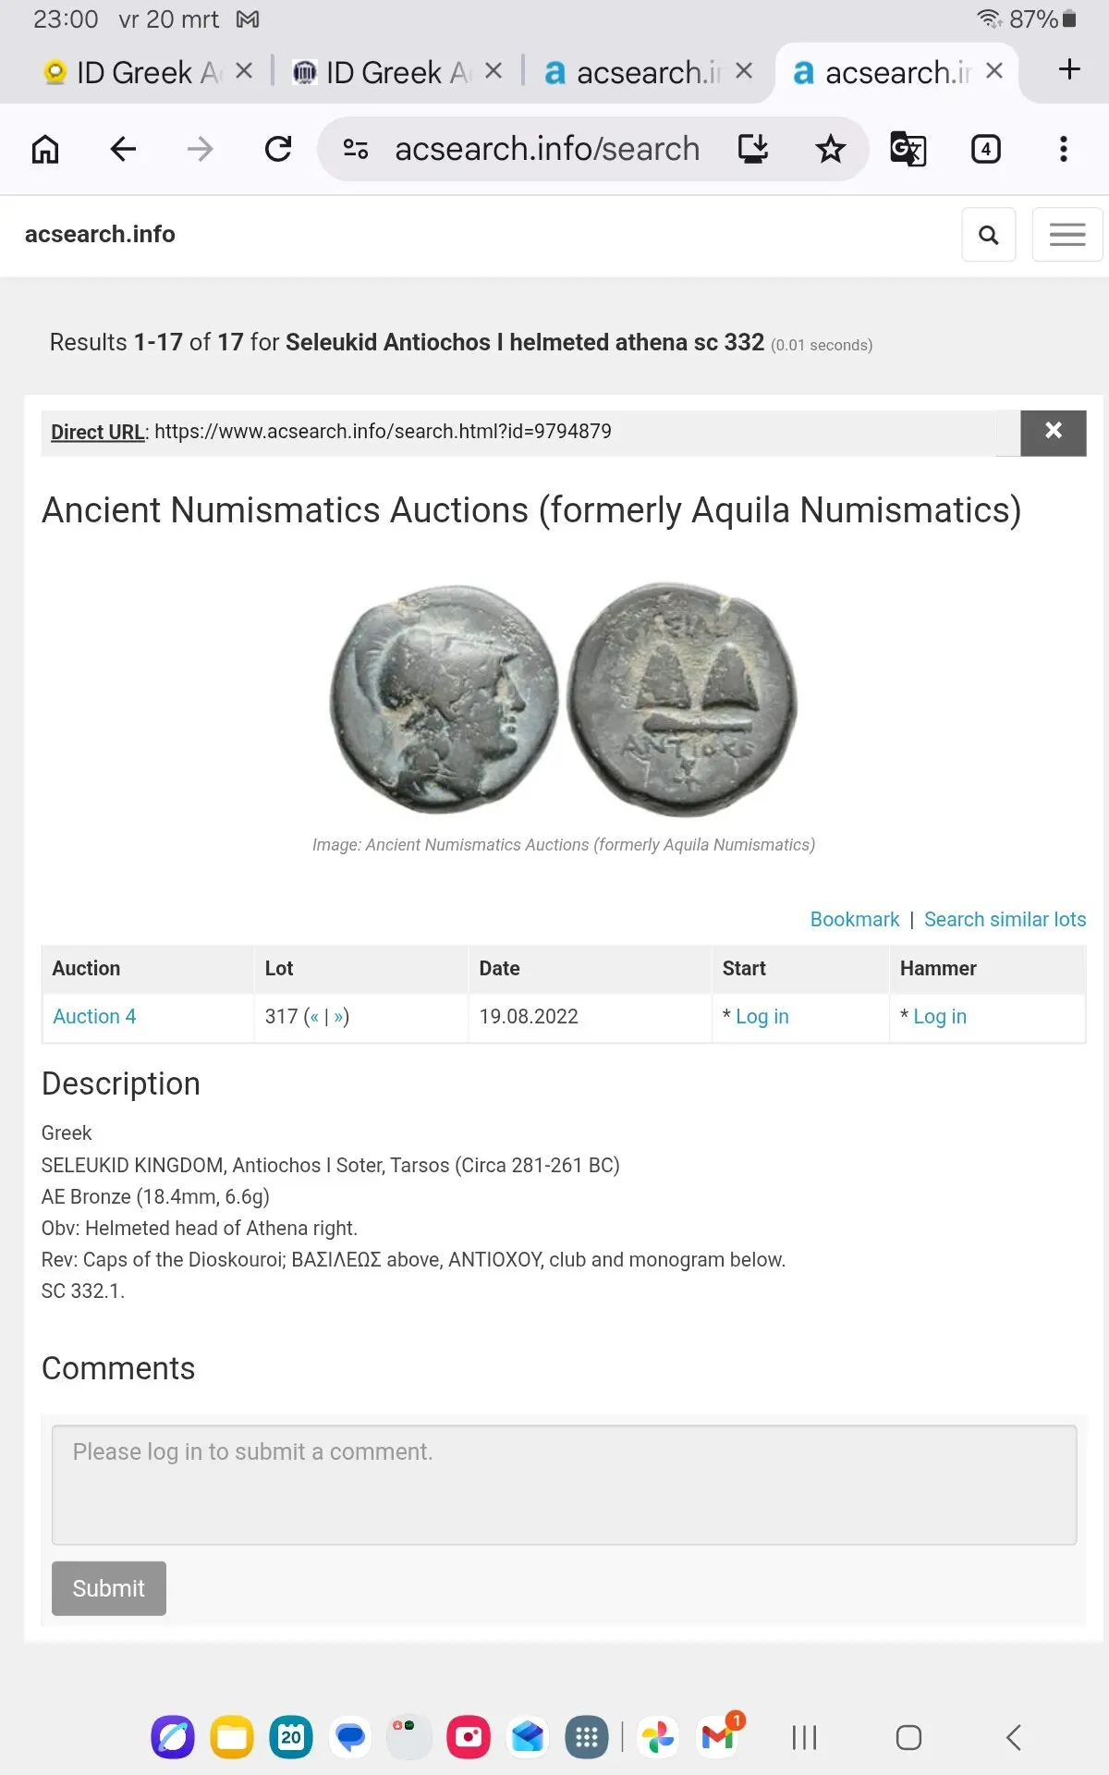The image size is (1109, 1775).
Task: Open the browser three-dot menu
Action: 1064,149
